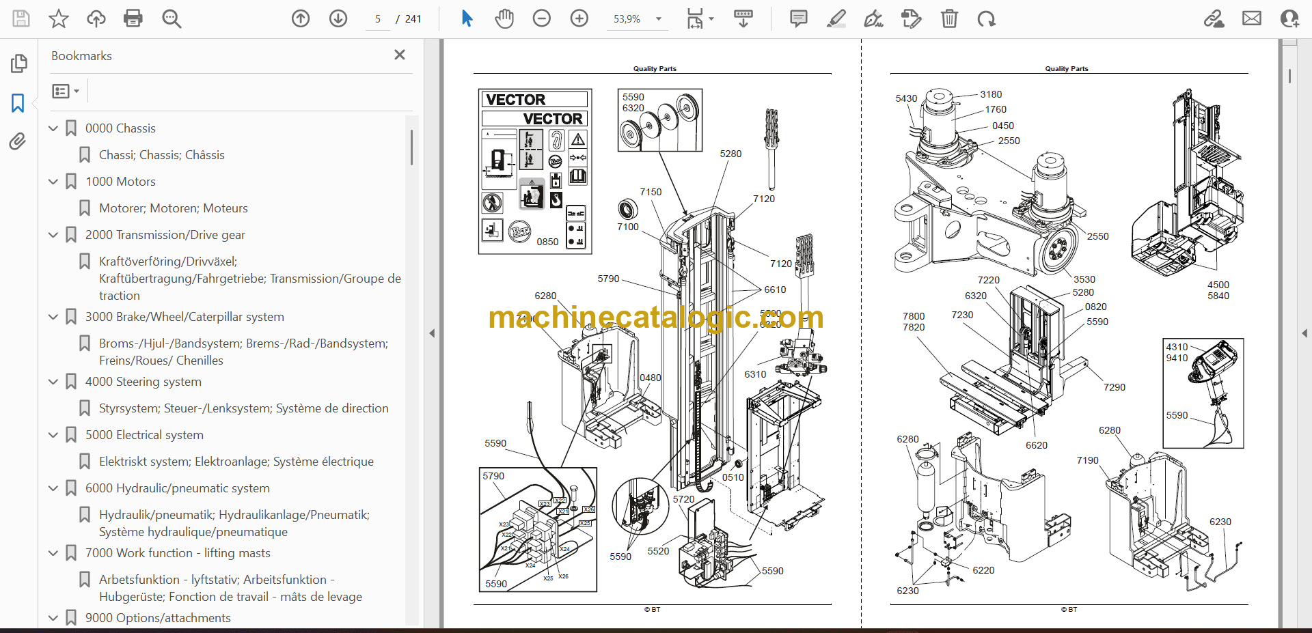The height and width of the screenshot is (633, 1312).
Task: Zoom in with the plus button
Action: pos(579,18)
